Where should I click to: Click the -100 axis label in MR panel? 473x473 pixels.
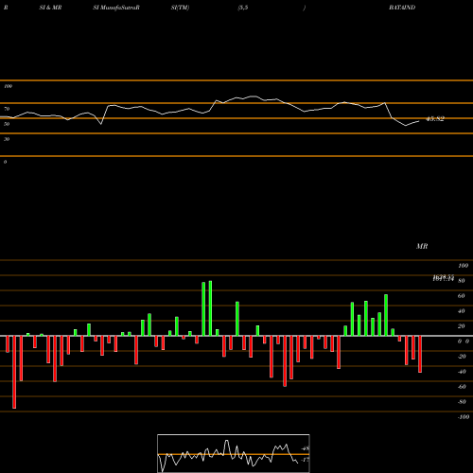coord(464,417)
